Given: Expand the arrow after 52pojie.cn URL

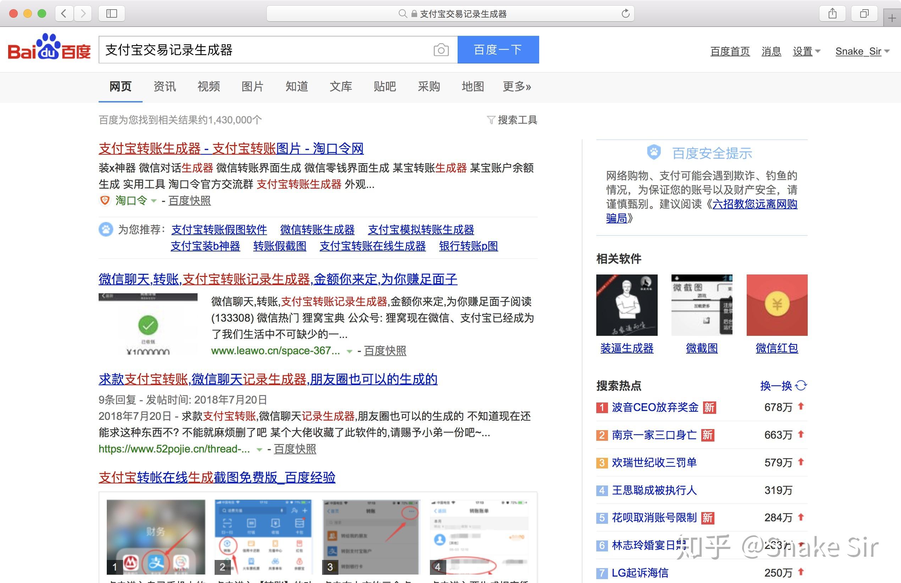Looking at the screenshot, I should coord(259,450).
